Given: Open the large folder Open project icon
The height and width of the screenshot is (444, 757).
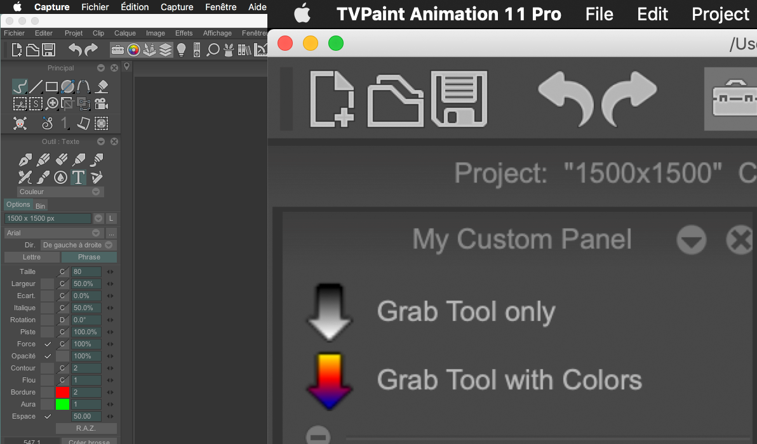Looking at the screenshot, I should click(395, 100).
